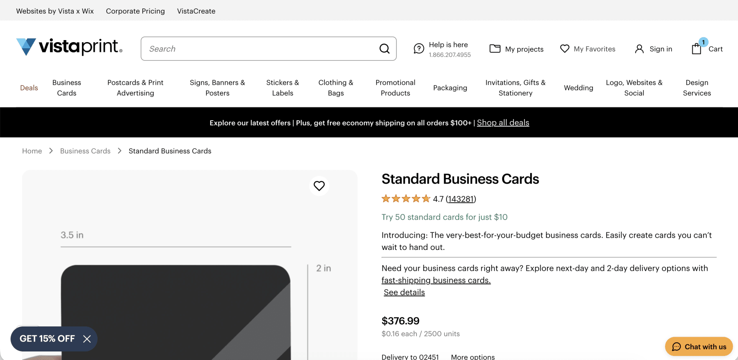
Task: Click the Sign in text
Action: click(x=661, y=49)
